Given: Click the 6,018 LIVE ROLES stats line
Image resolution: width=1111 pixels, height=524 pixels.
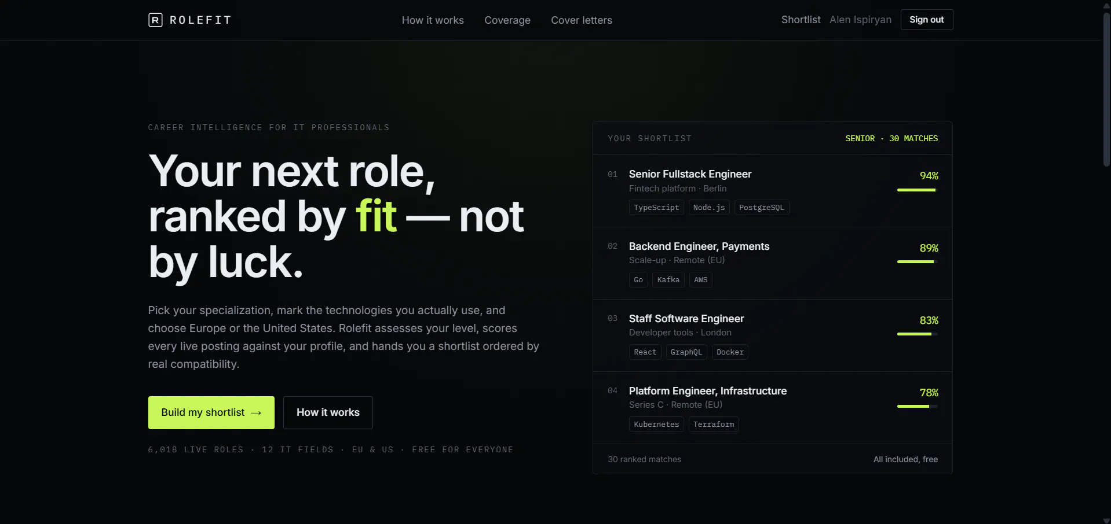Looking at the screenshot, I should [x=330, y=450].
